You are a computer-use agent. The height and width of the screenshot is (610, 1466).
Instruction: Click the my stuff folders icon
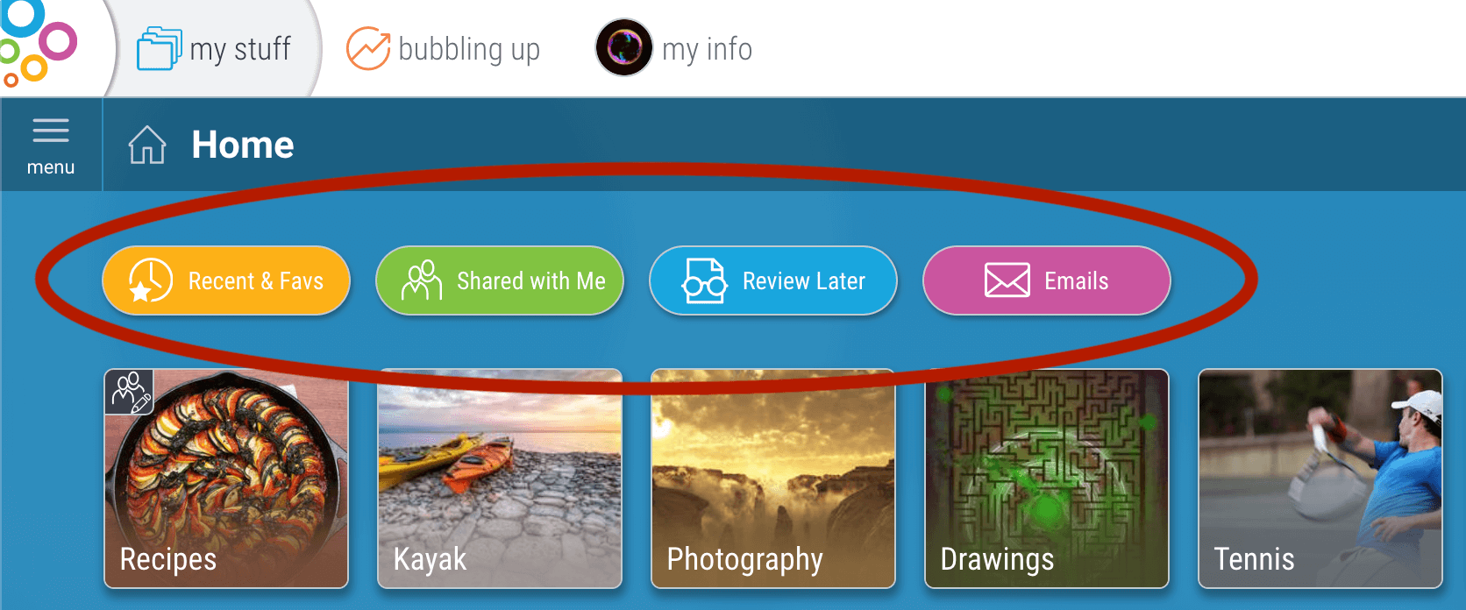pyautogui.click(x=159, y=48)
